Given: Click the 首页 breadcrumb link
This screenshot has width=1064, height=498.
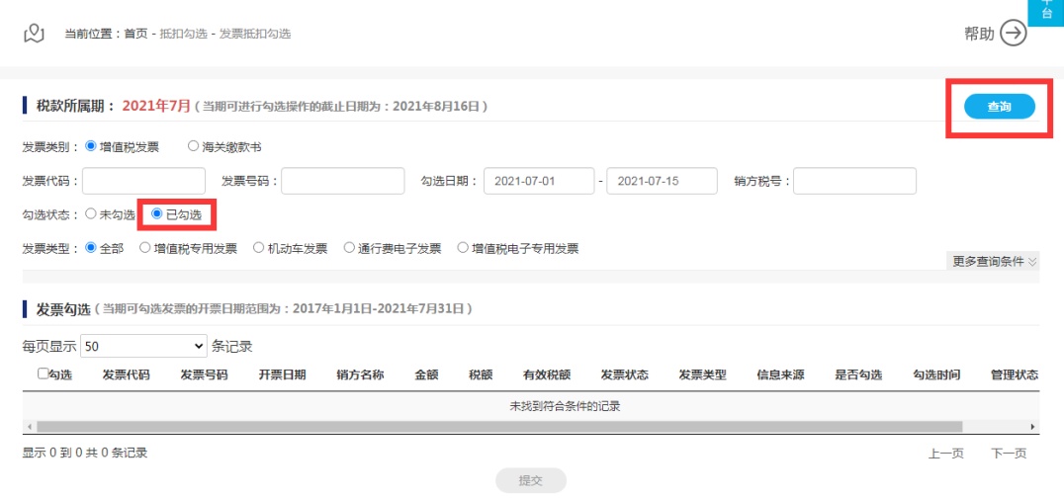Looking at the screenshot, I should 135,34.
